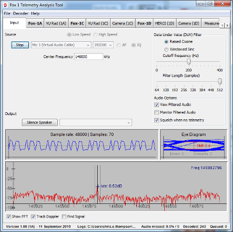Check the Find Signal option
The image size is (233, 232).
pos(64,217)
